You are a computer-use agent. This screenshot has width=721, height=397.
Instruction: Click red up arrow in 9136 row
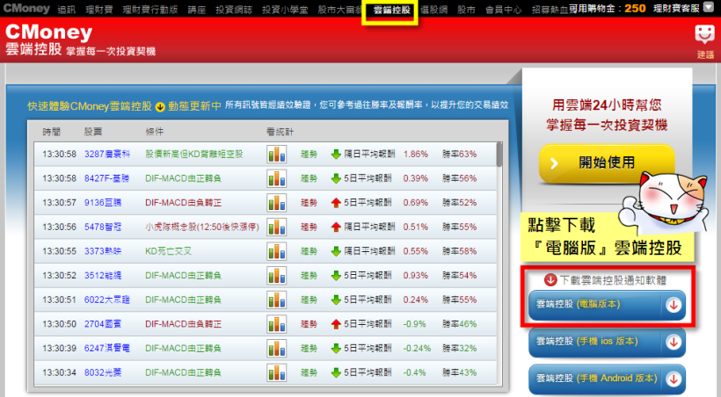point(336,203)
